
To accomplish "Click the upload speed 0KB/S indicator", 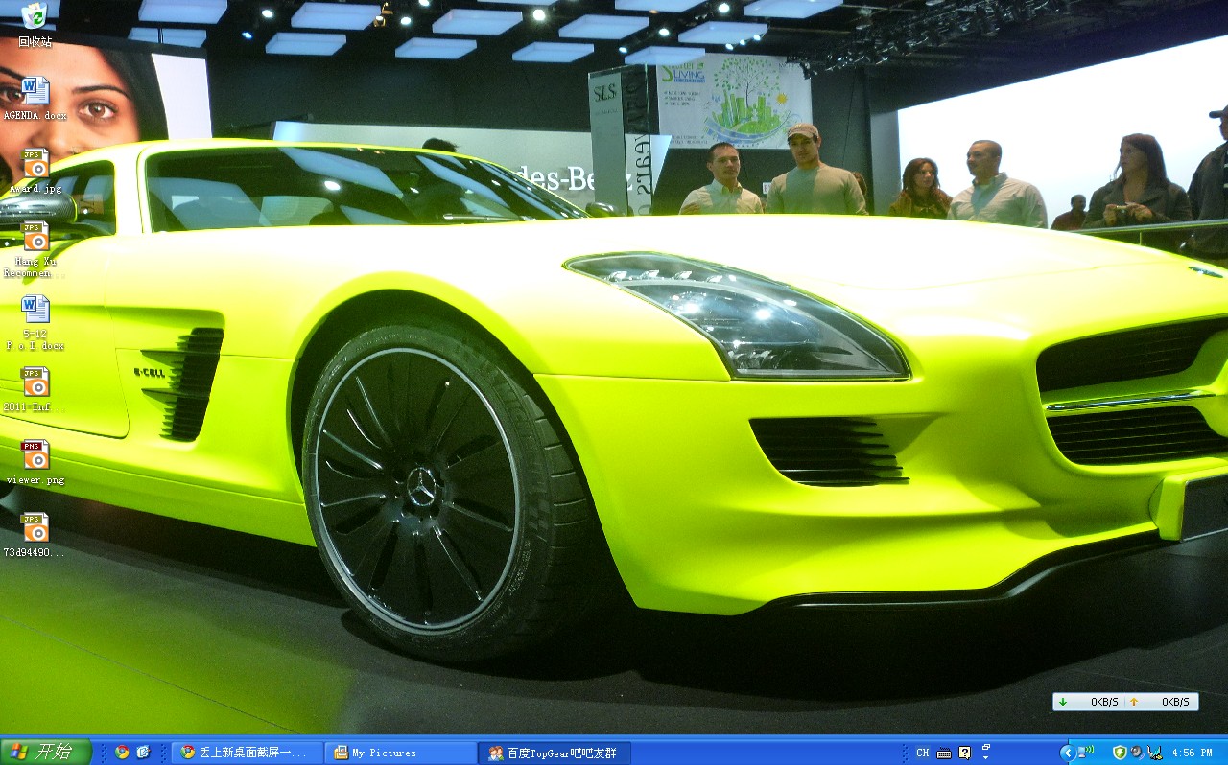I will tap(1161, 702).
